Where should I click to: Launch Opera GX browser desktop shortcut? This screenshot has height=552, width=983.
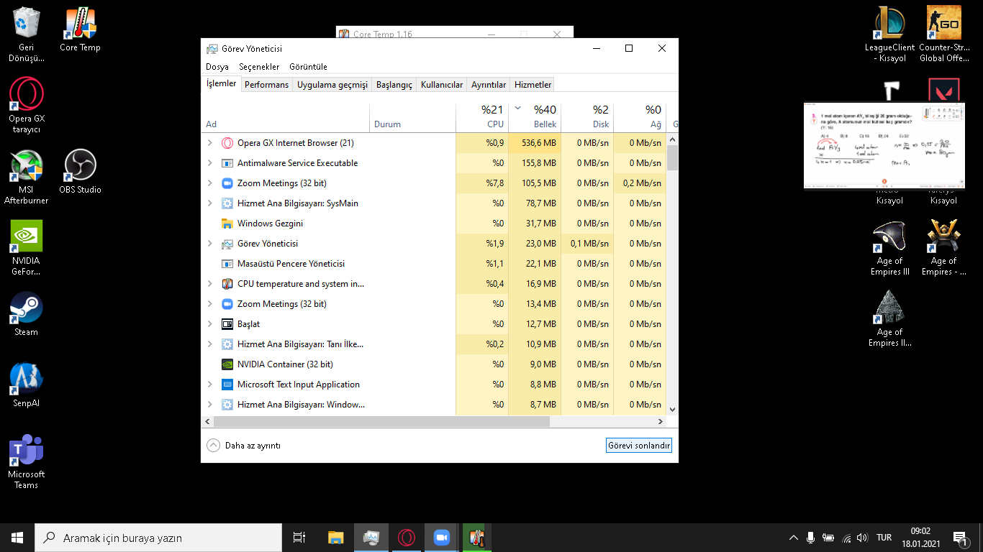[27, 104]
